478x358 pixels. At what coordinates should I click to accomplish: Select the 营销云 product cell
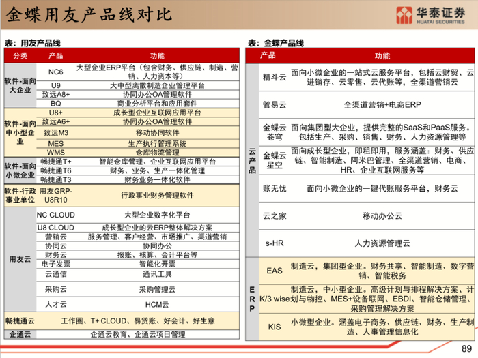pos(56,237)
